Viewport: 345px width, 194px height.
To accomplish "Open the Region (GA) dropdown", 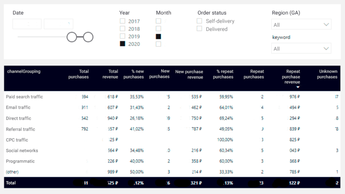I will [x=301, y=25].
